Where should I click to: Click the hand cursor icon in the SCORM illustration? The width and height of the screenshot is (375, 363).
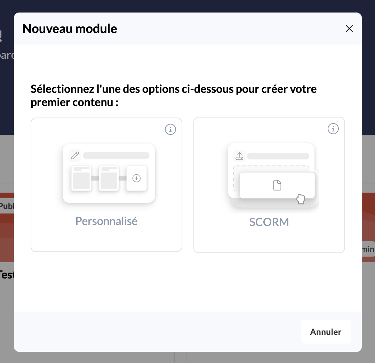pyautogui.click(x=301, y=199)
